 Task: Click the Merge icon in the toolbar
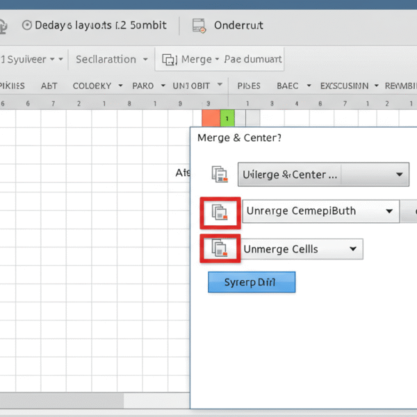[169, 60]
